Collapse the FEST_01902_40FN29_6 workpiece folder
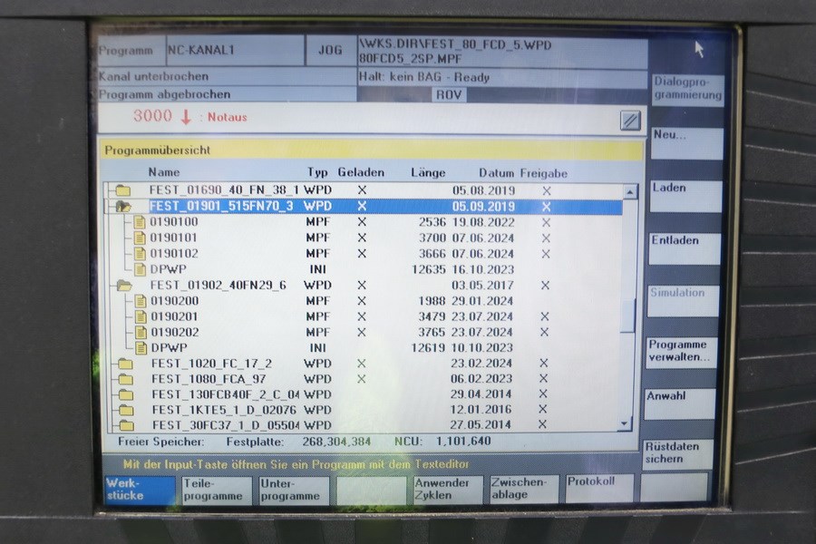 [124, 285]
